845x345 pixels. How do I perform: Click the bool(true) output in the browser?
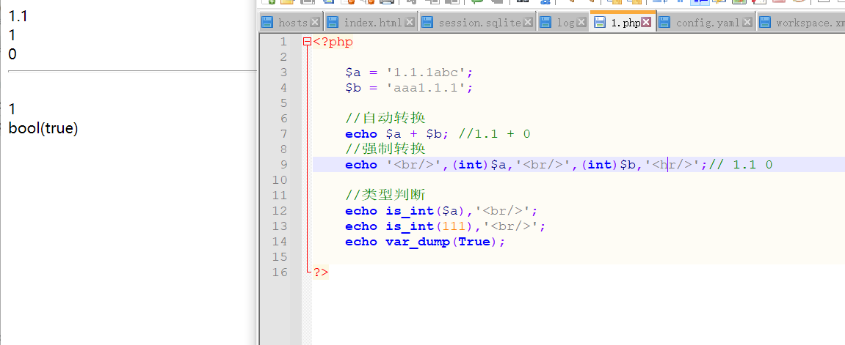[43, 128]
